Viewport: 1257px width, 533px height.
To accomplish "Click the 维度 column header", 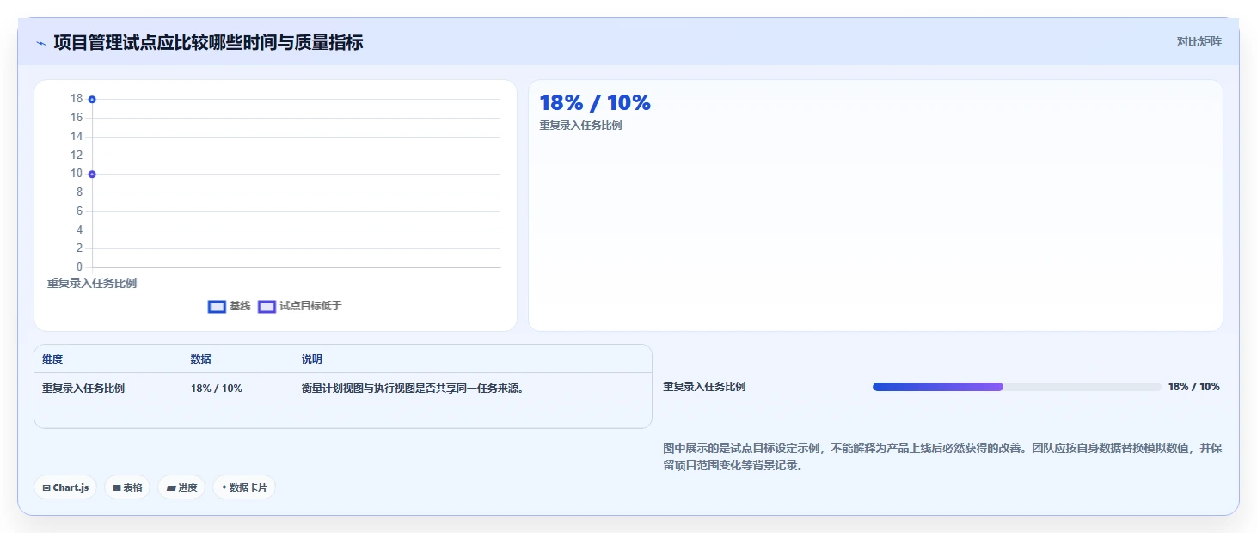I will point(52,359).
